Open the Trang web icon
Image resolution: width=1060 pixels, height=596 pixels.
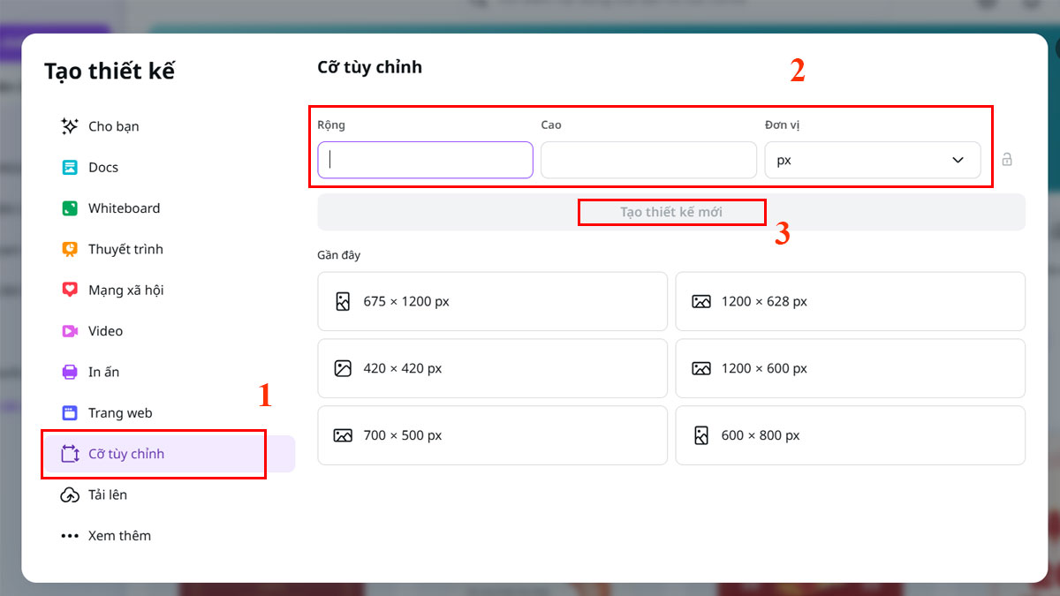point(70,413)
